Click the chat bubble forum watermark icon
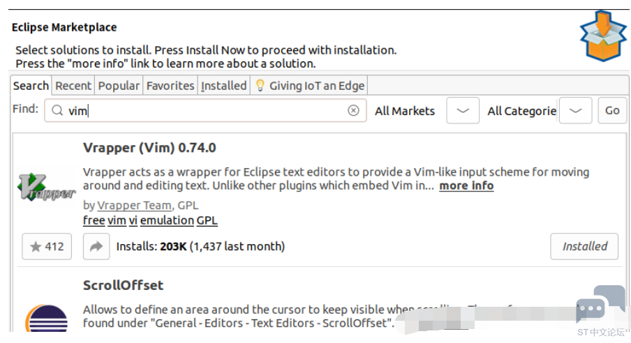The width and height of the screenshot is (631, 343). (x=600, y=305)
